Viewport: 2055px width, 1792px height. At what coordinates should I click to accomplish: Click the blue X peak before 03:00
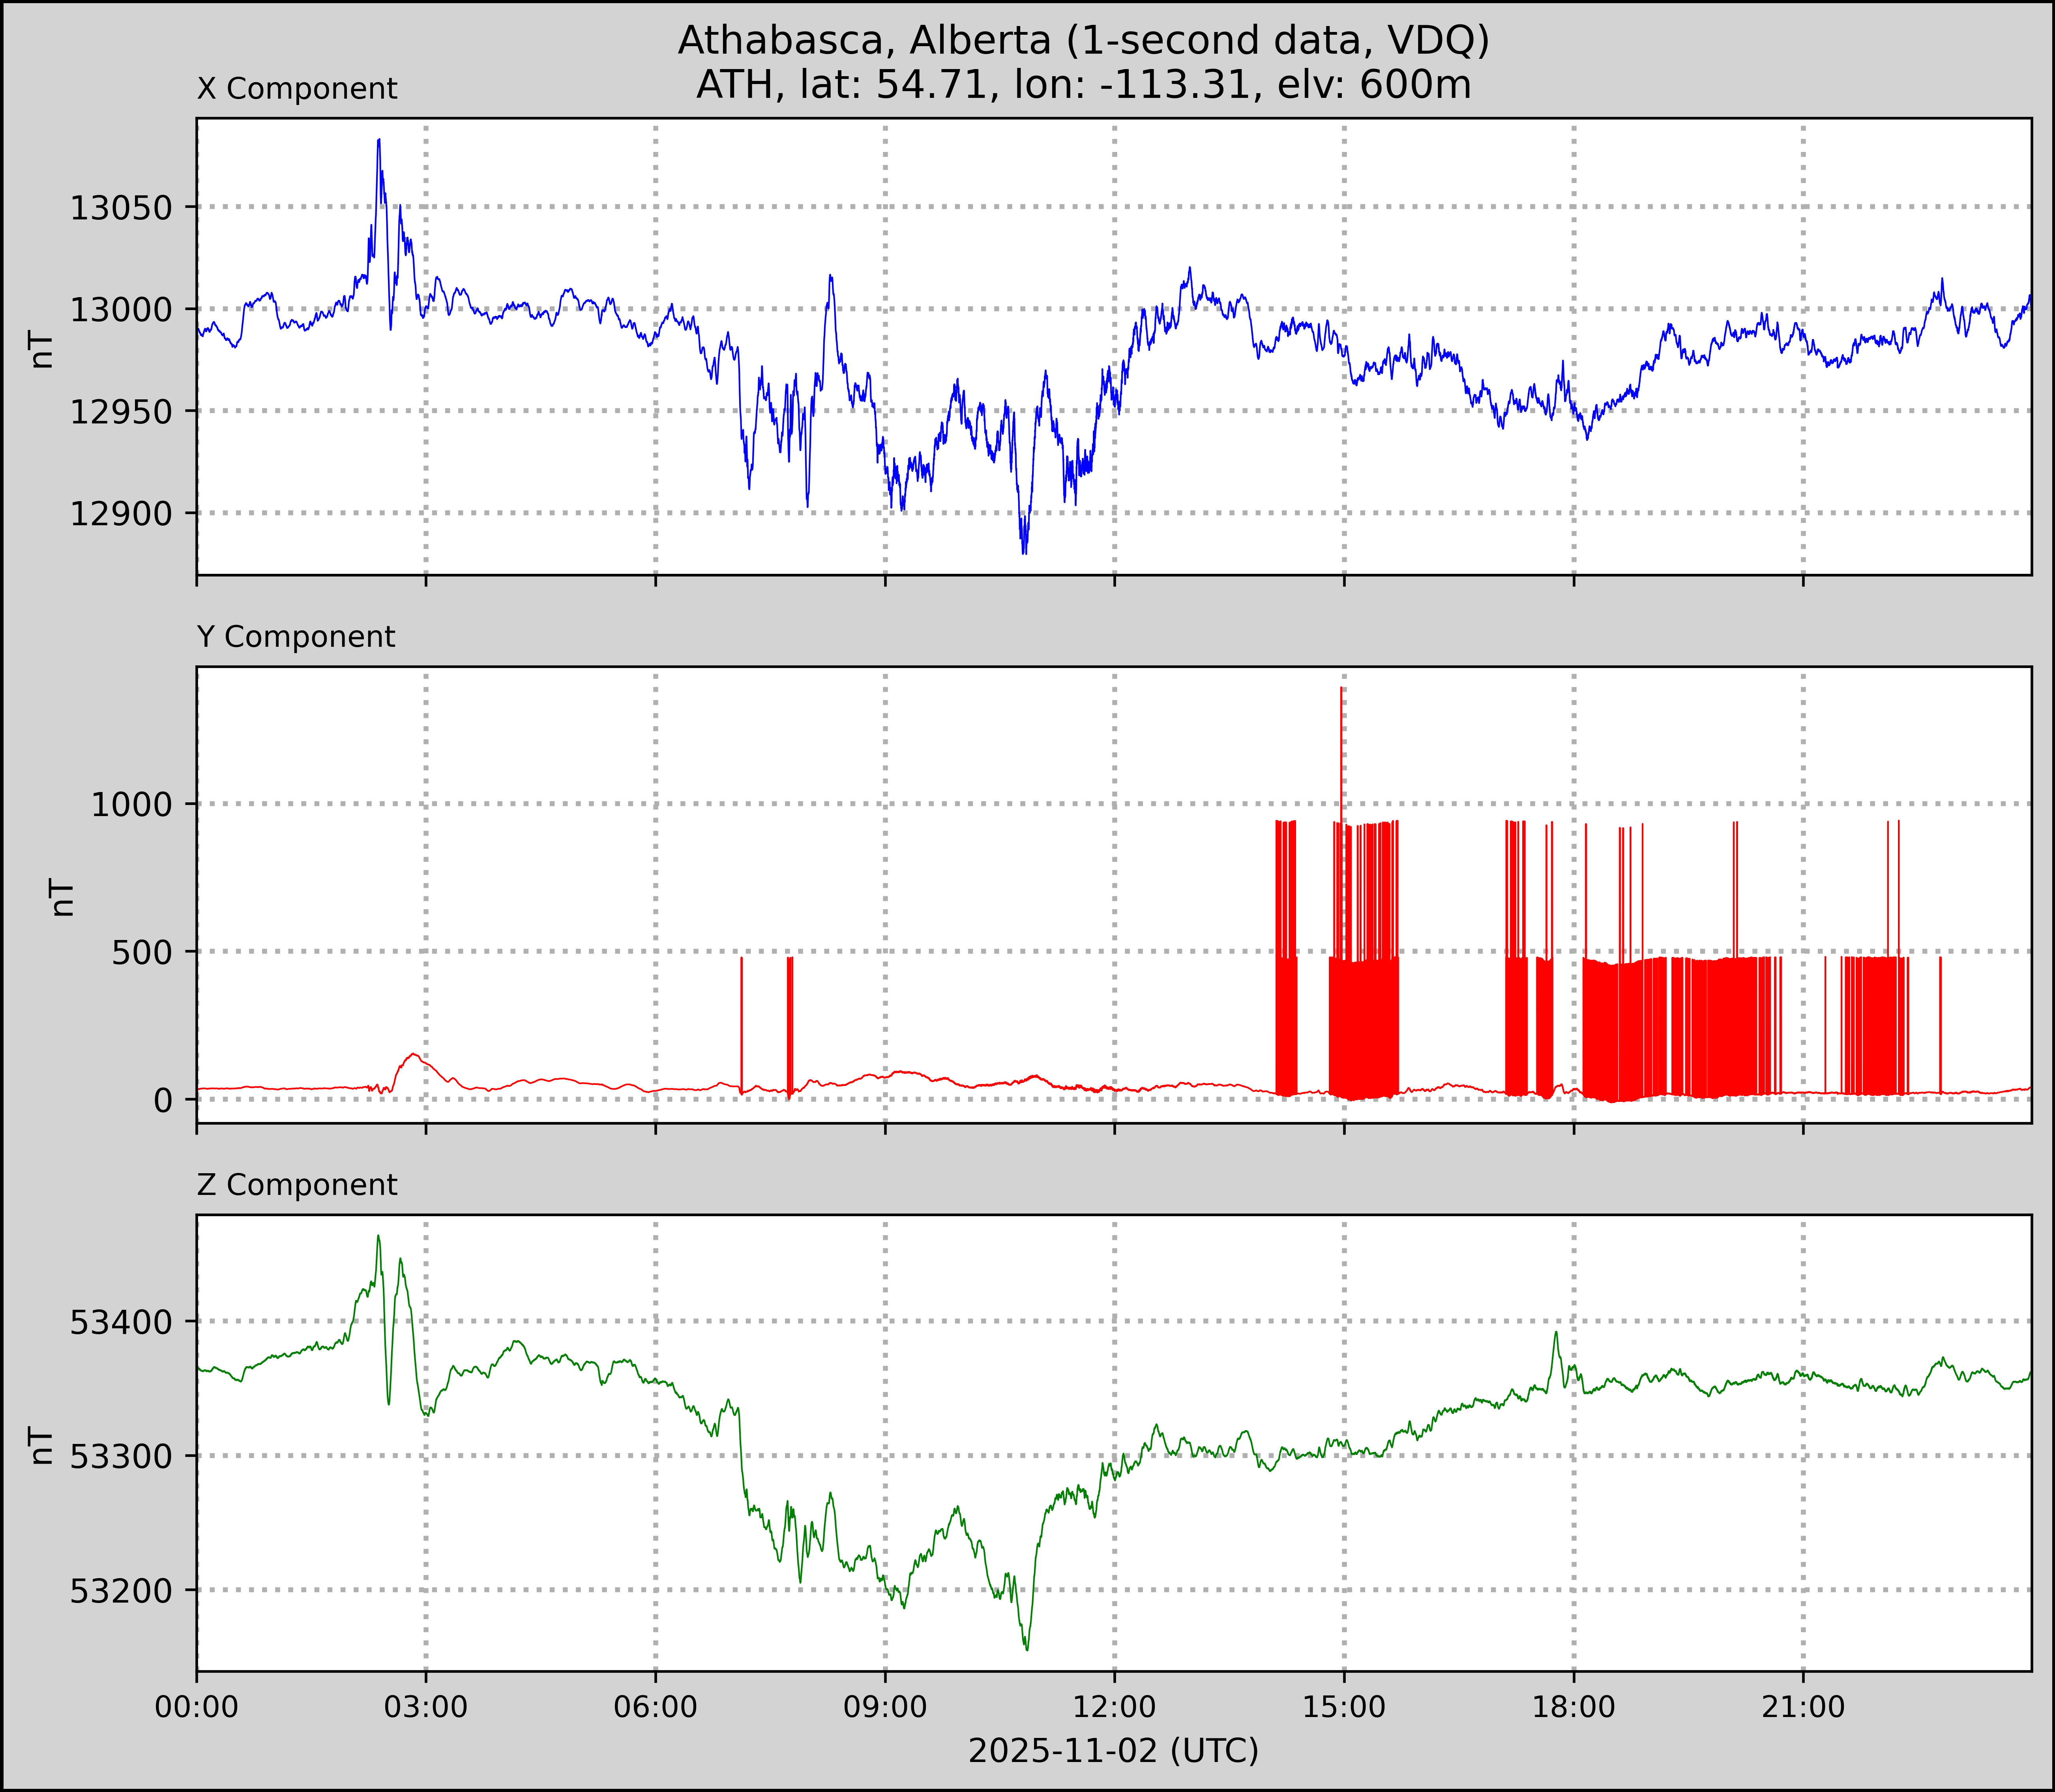click(379, 143)
